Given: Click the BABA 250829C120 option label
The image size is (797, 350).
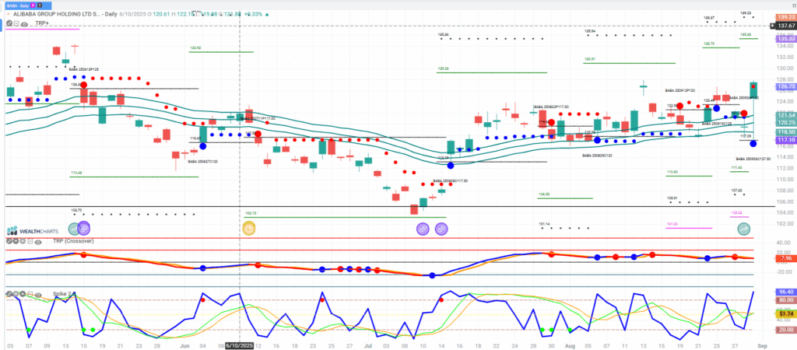Looking at the screenshot, I should click(x=597, y=155).
